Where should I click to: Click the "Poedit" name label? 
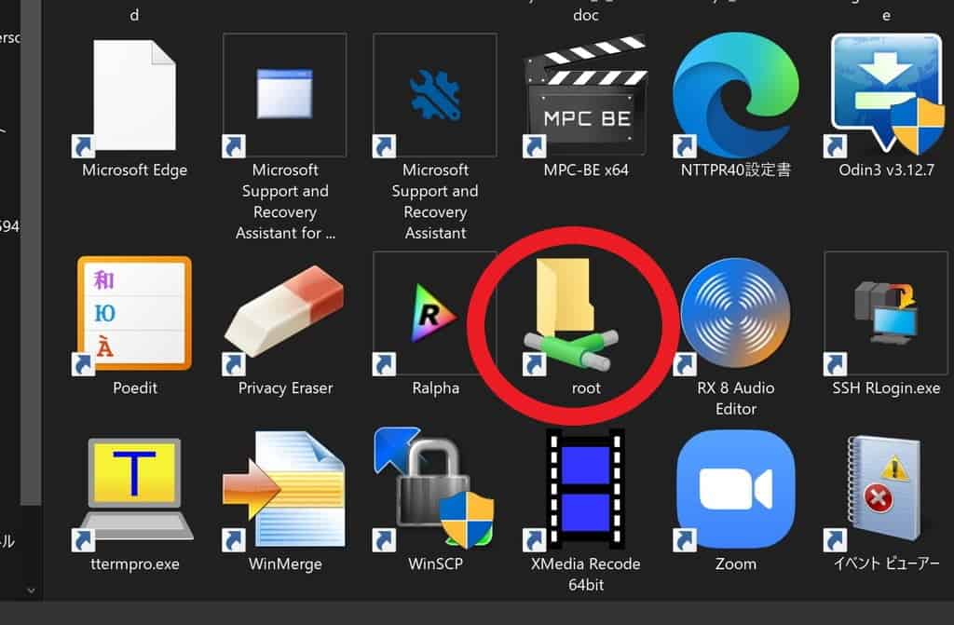point(135,388)
